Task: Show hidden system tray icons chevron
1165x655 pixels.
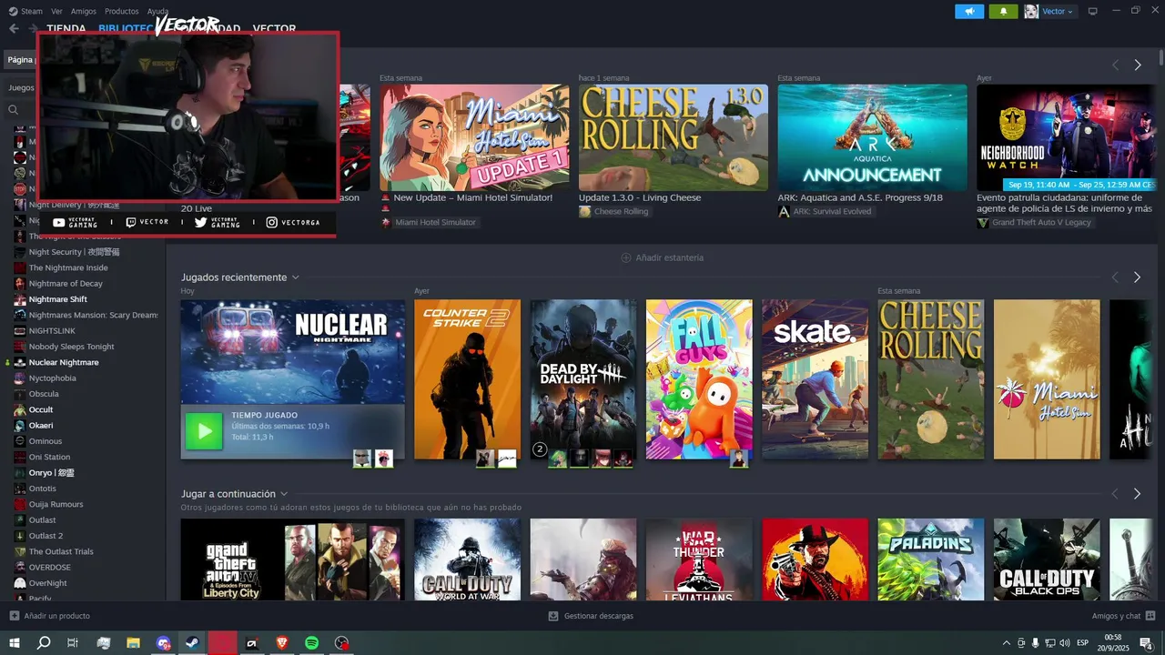Action: point(1006,643)
